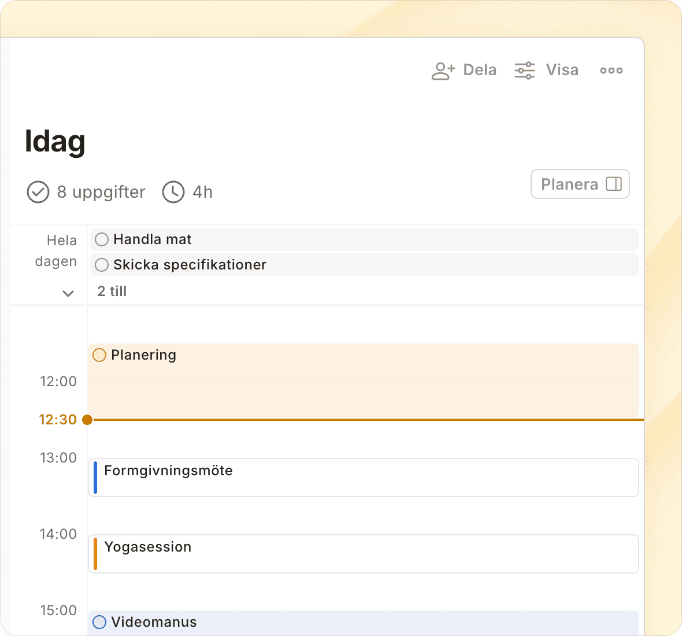Tick the Videomanus task circle
Viewport: 682px width, 636px height.
pos(99,622)
